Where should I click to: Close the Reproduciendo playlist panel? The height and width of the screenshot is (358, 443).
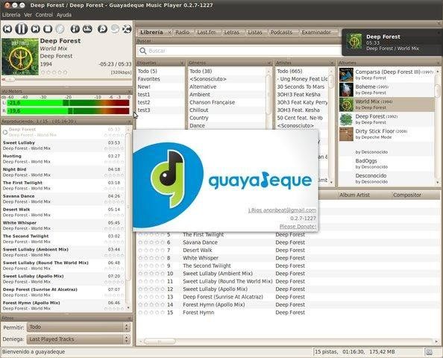point(129,122)
